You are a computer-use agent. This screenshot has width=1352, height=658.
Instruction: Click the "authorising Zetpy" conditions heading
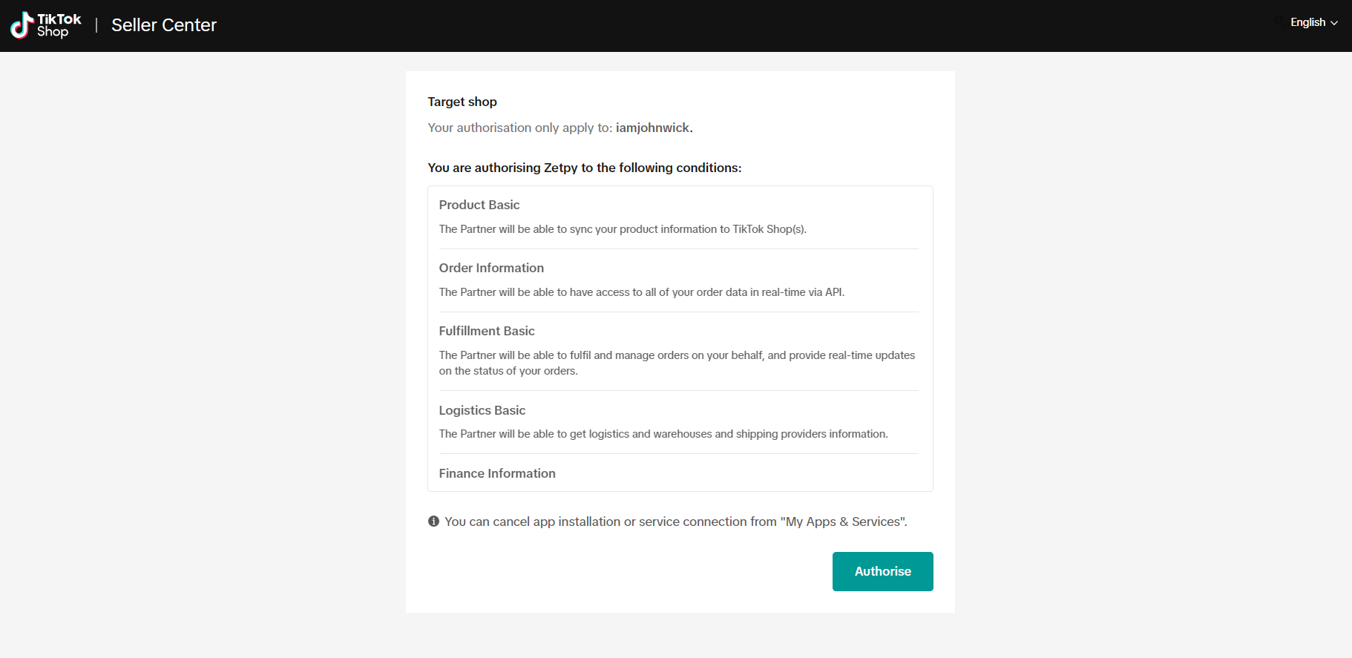click(x=584, y=168)
